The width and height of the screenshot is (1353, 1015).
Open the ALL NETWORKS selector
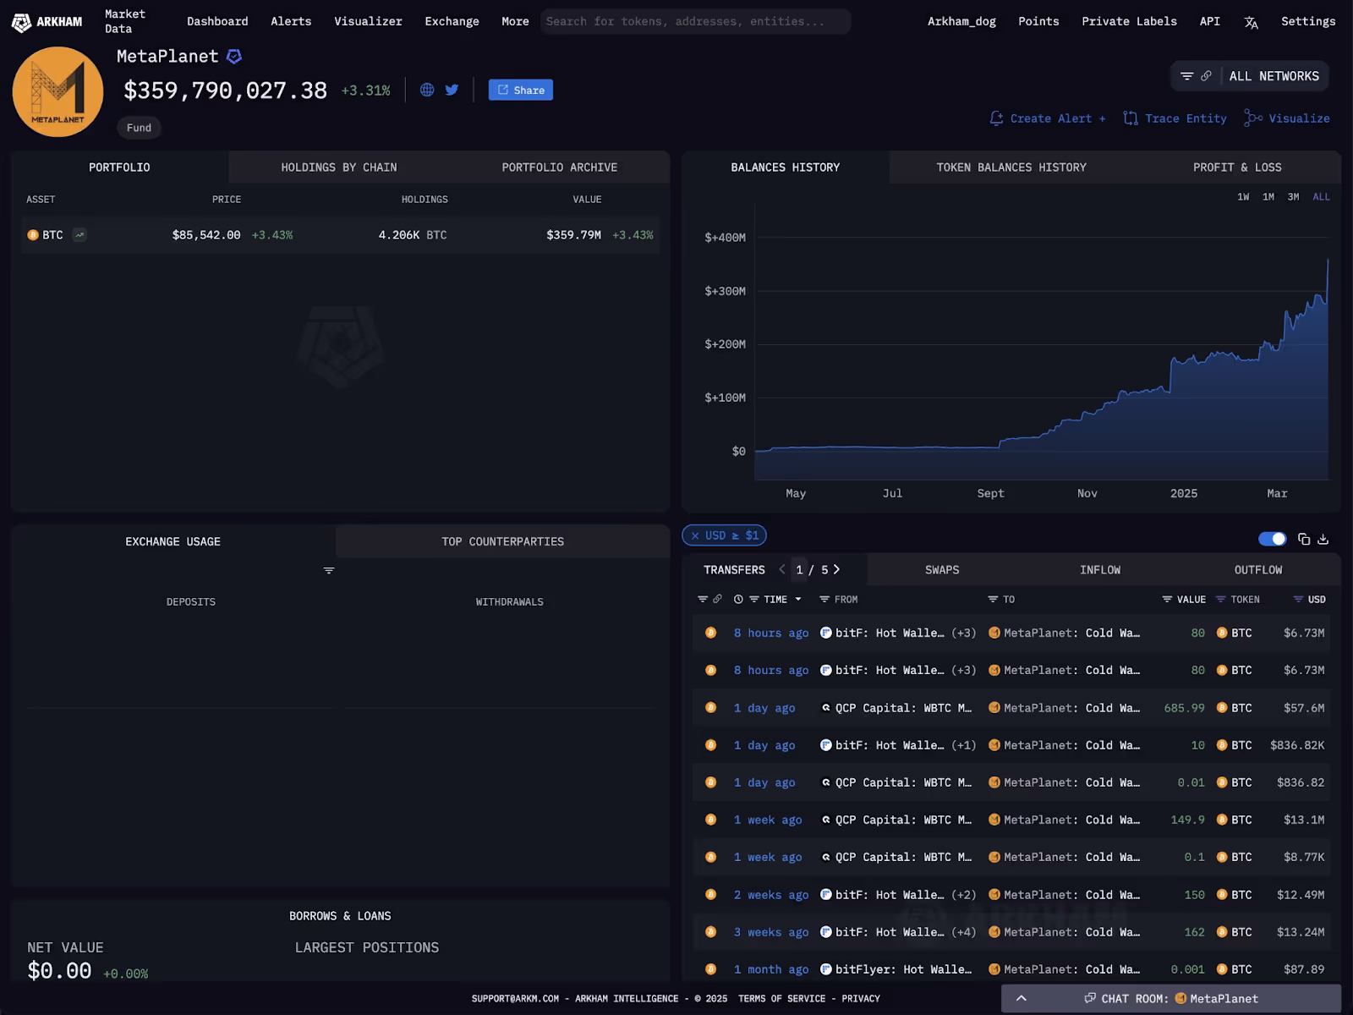point(1274,76)
